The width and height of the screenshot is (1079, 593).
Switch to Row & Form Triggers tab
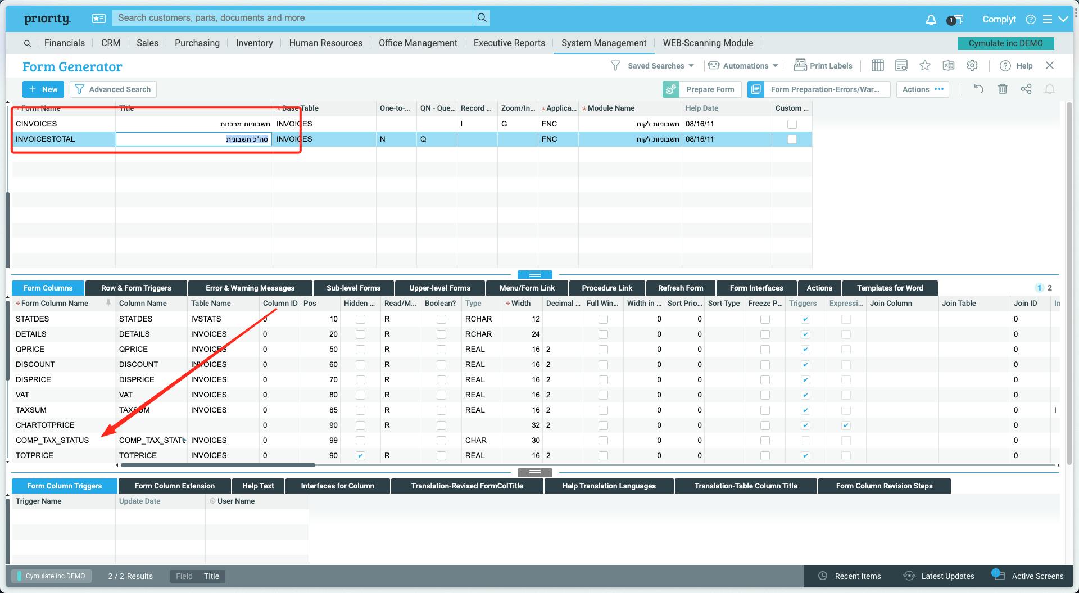(x=136, y=288)
